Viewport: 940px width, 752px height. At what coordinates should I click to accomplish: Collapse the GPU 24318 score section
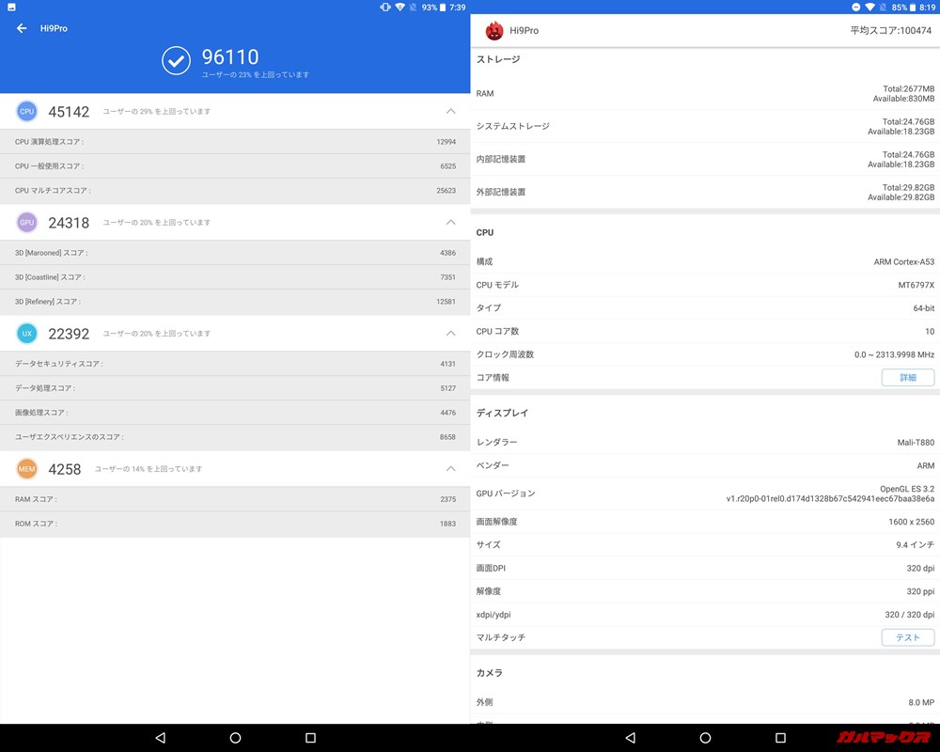(450, 222)
